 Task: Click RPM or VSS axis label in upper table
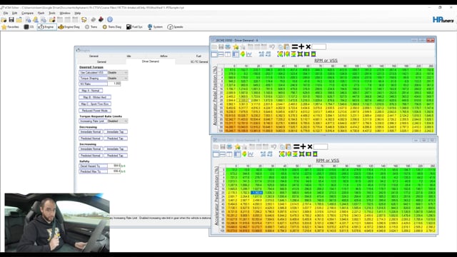(326, 61)
